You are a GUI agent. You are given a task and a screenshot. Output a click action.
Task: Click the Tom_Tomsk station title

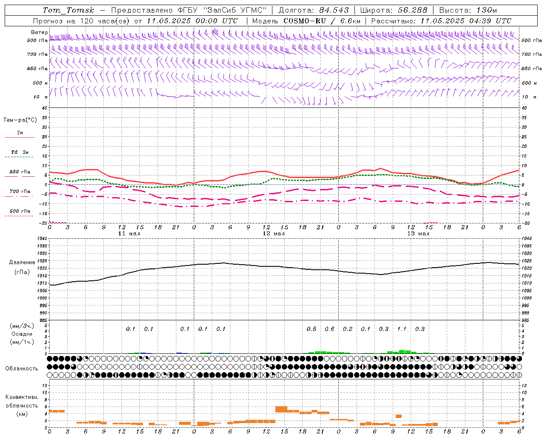(68, 10)
